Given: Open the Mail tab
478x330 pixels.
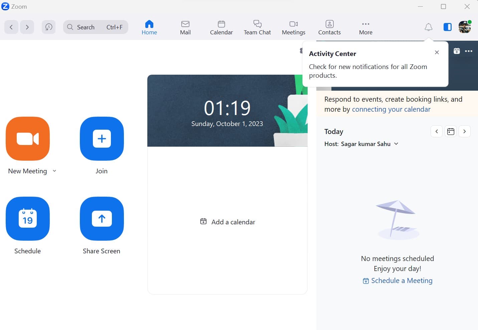Looking at the screenshot, I should tap(185, 27).
